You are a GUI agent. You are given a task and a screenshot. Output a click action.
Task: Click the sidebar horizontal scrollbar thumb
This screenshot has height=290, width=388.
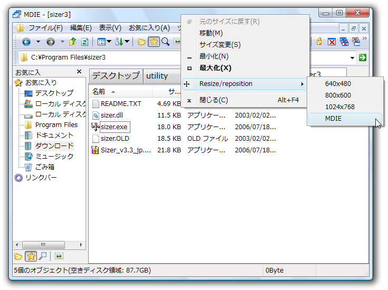tap(43, 245)
